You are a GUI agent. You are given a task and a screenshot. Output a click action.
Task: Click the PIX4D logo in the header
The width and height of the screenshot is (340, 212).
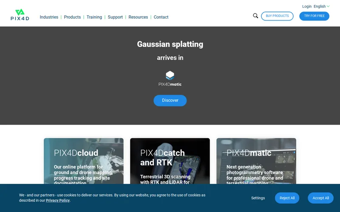click(x=20, y=15)
